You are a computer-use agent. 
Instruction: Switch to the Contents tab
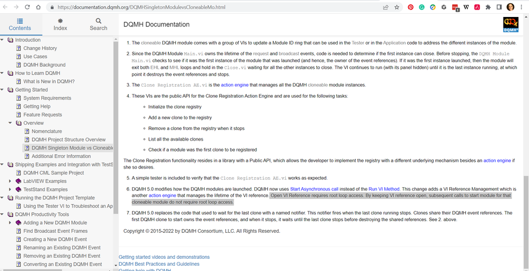pyautogui.click(x=20, y=24)
